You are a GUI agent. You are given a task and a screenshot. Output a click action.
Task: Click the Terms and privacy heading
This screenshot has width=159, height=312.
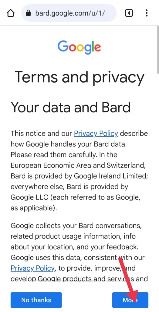tap(79, 76)
